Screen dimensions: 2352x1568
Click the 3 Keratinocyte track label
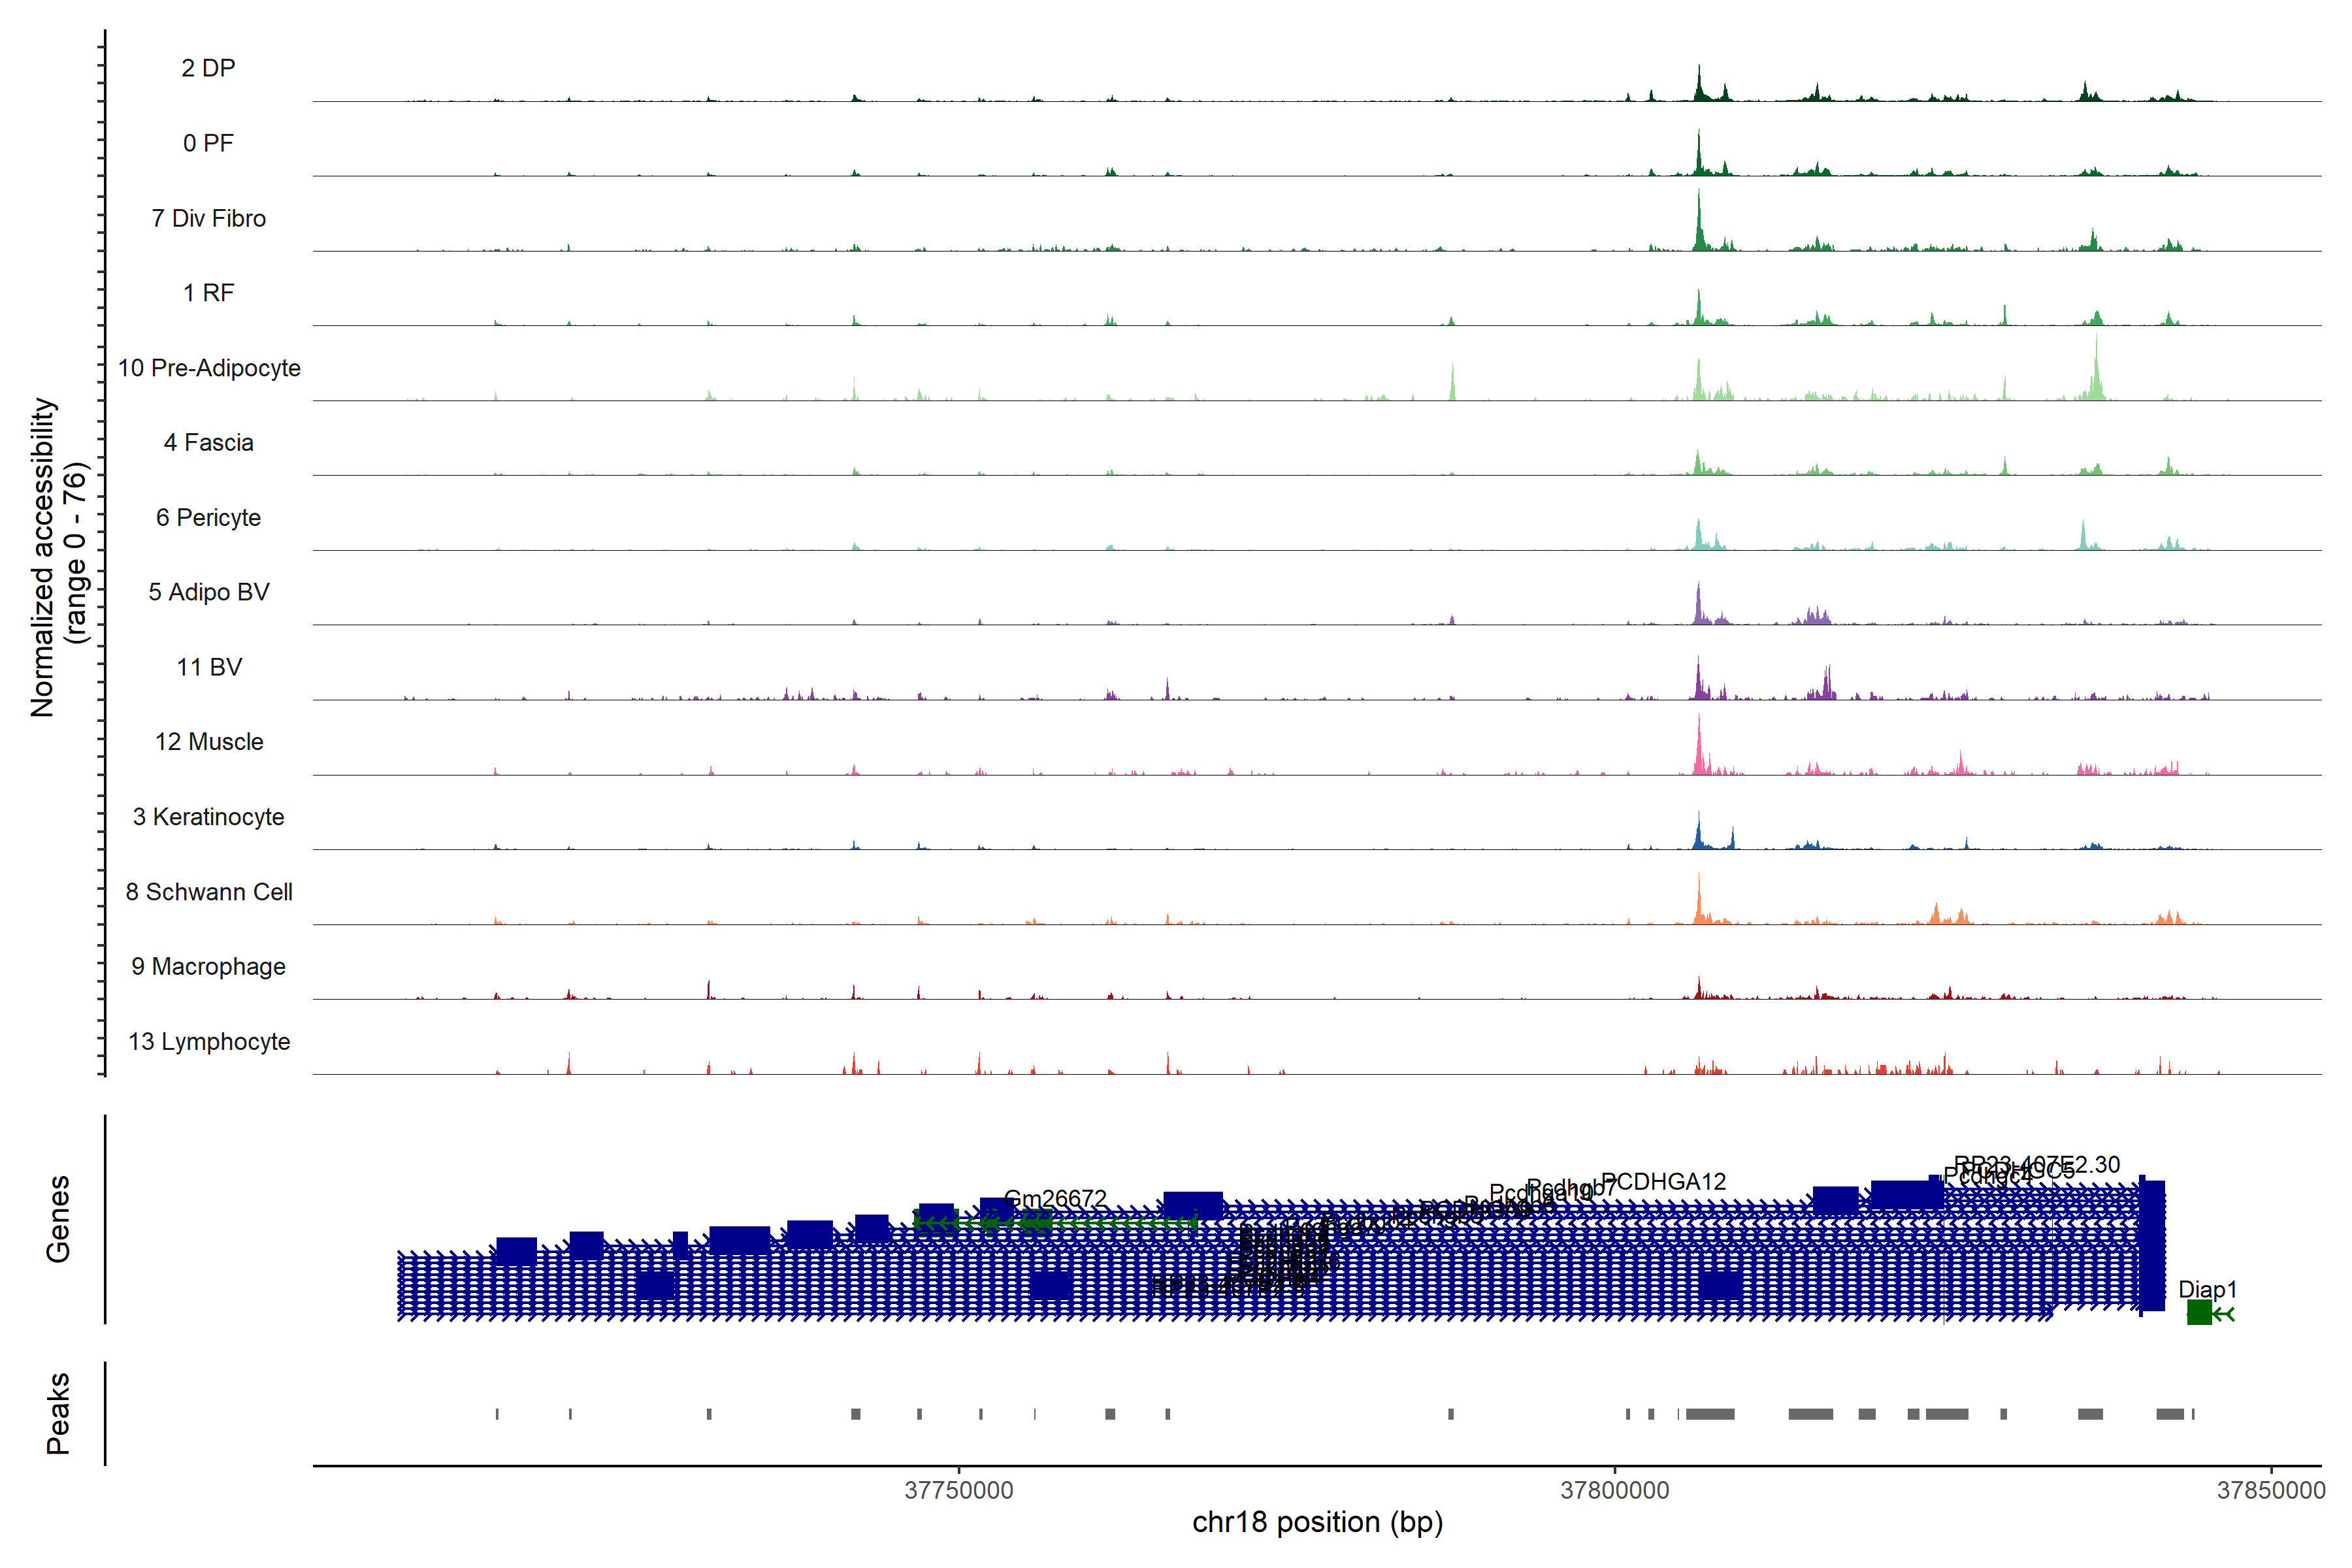point(208,817)
